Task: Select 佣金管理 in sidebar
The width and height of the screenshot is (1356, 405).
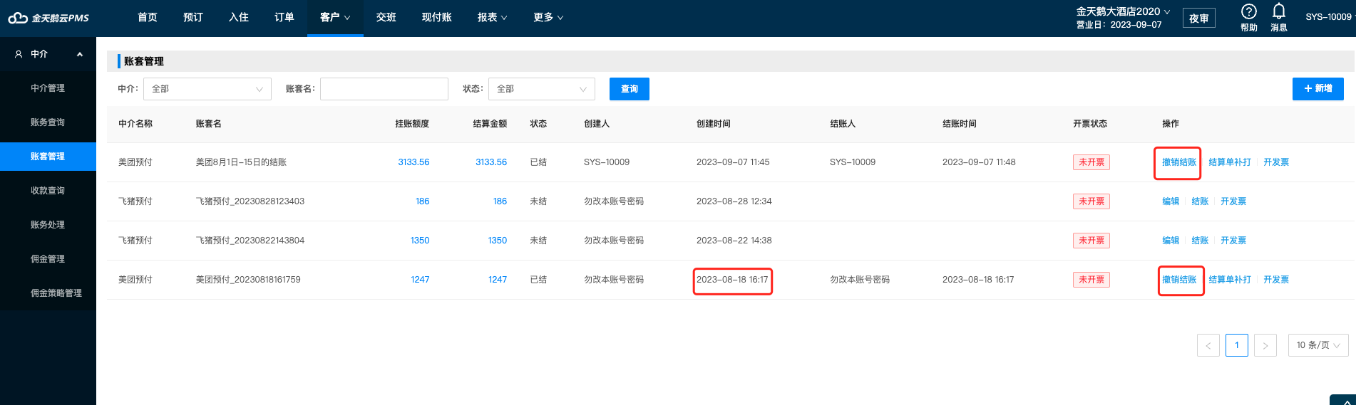Action: coord(48,259)
